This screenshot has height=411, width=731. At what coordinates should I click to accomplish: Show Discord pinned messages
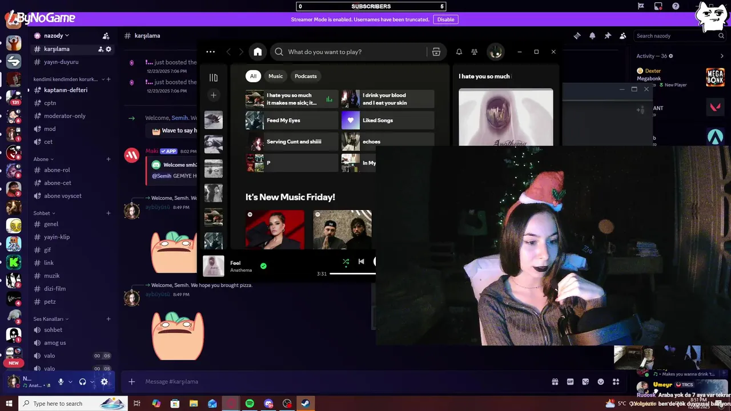coord(608,35)
